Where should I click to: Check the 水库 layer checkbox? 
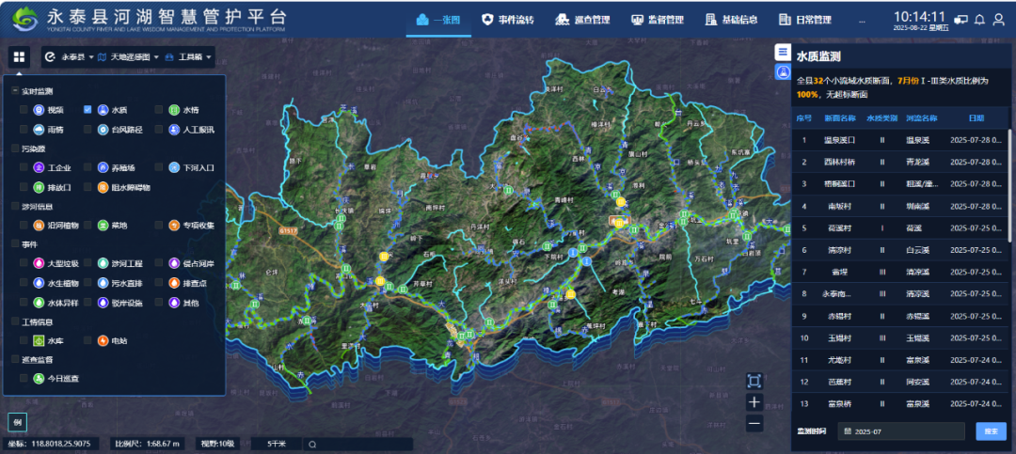[24, 340]
